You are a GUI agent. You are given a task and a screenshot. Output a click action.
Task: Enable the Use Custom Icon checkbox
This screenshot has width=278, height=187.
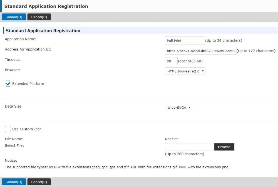click(x=8, y=129)
